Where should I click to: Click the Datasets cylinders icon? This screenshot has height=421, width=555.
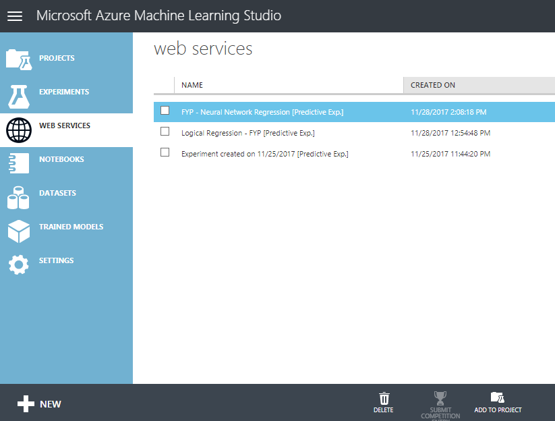[x=18, y=198]
